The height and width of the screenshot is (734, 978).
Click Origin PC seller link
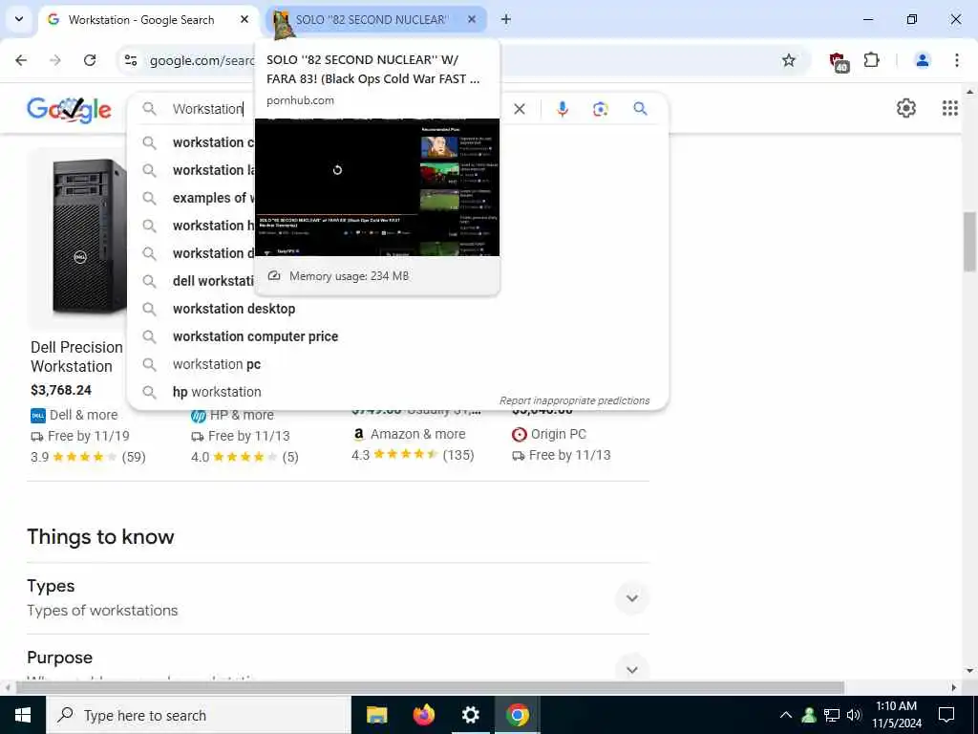click(558, 434)
